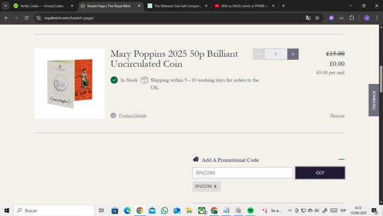Apply promo code with GO! button

[x=320, y=172]
